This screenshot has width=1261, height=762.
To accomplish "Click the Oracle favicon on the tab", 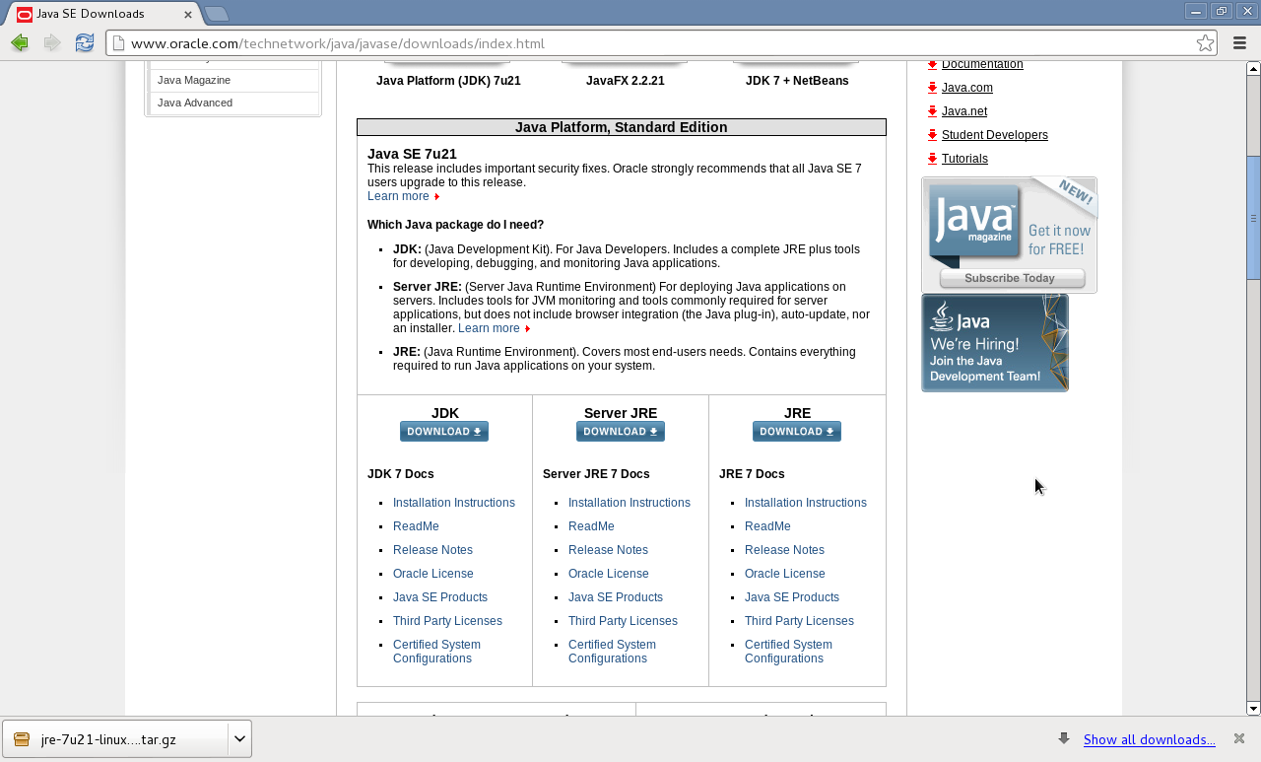I will coord(25,14).
